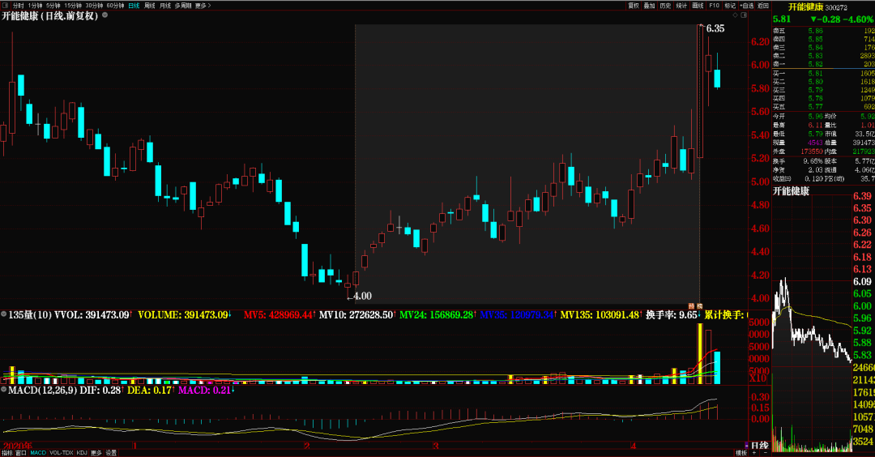Select the 日线 daily period
This screenshot has width=875, height=457.
coord(134,6)
